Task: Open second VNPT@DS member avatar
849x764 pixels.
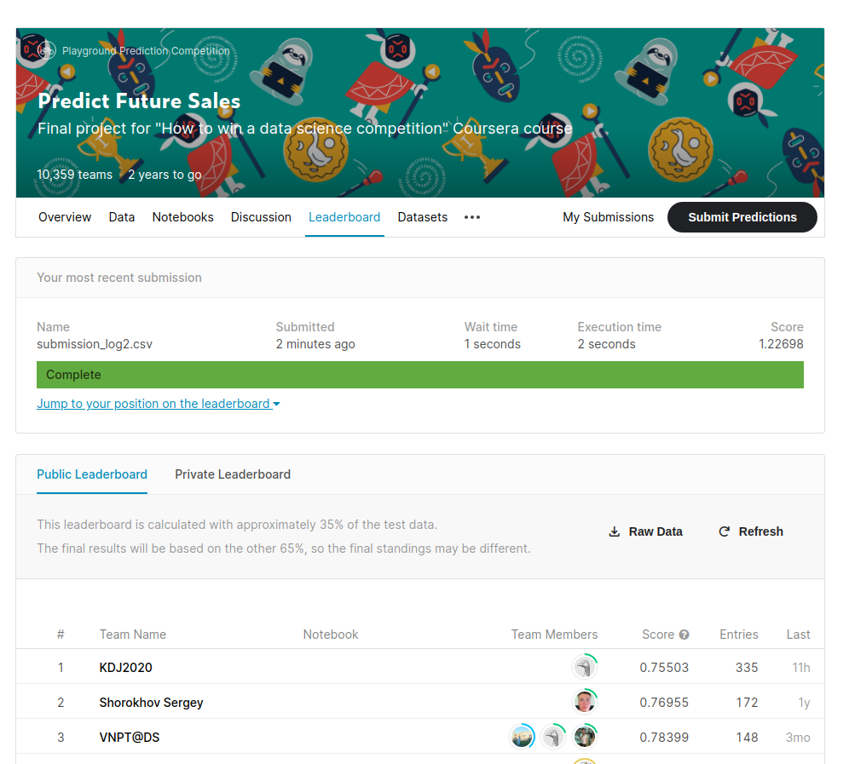Action: coord(553,737)
